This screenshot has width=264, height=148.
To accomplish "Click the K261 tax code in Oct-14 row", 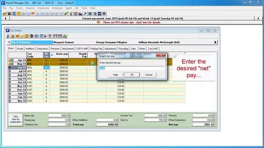I will coord(35,82).
